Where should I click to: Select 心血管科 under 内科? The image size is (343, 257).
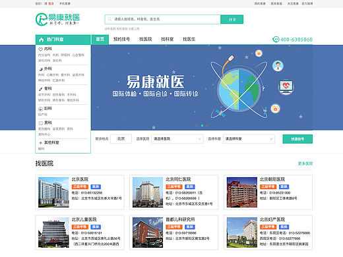point(78,55)
